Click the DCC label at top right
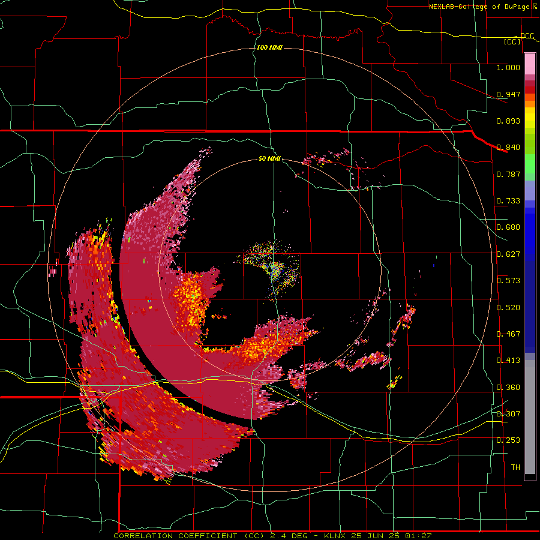The height and width of the screenshot is (540, 540). coord(527,36)
